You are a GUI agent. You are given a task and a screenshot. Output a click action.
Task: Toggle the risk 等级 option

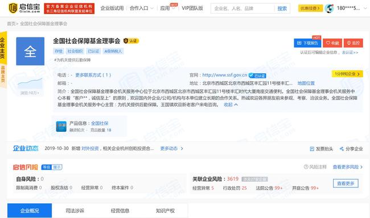click(x=47, y=167)
